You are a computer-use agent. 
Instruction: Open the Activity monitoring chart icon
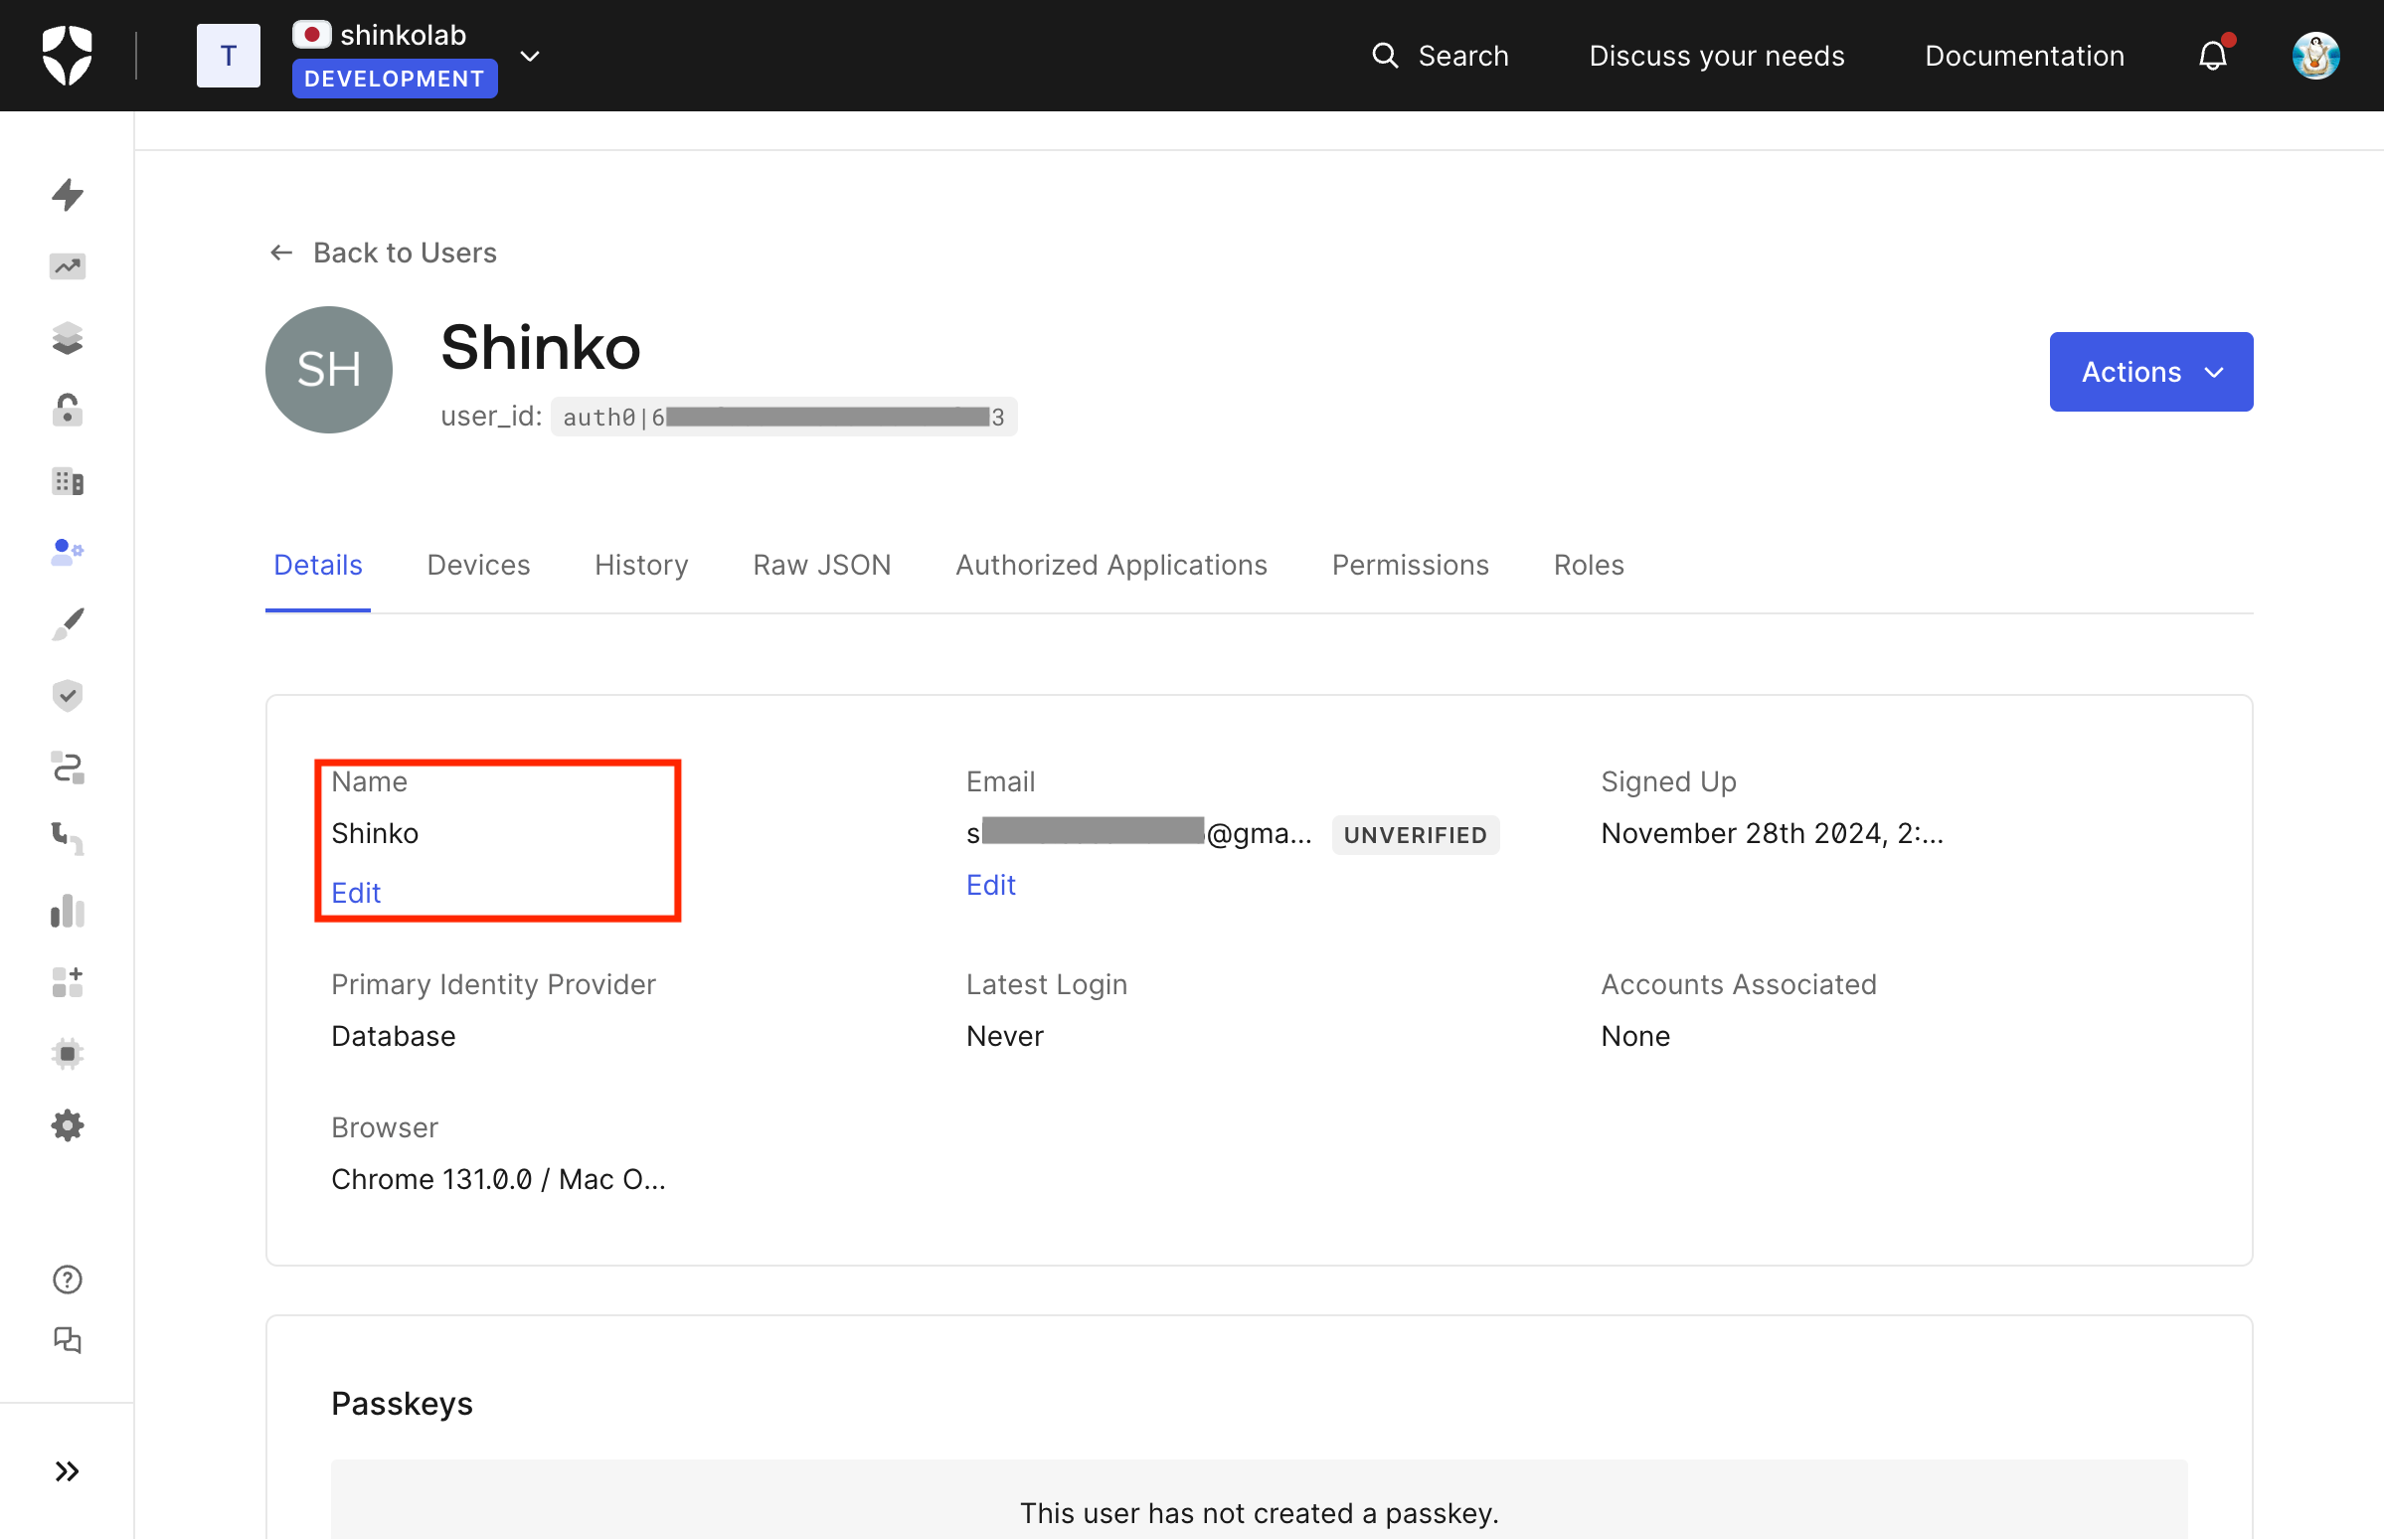67,266
